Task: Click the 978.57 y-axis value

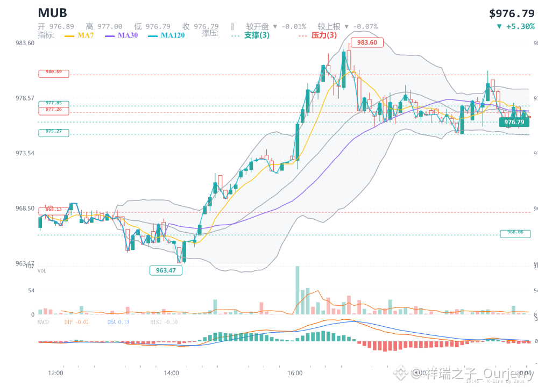Action: (x=25, y=98)
